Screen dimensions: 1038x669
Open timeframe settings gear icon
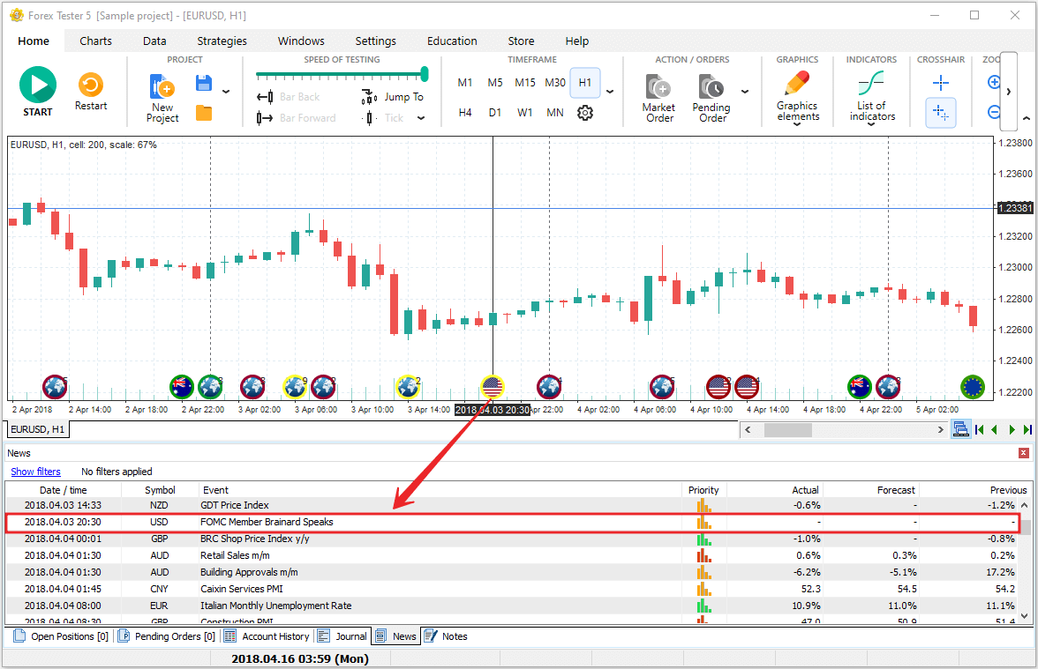(584, 113)
